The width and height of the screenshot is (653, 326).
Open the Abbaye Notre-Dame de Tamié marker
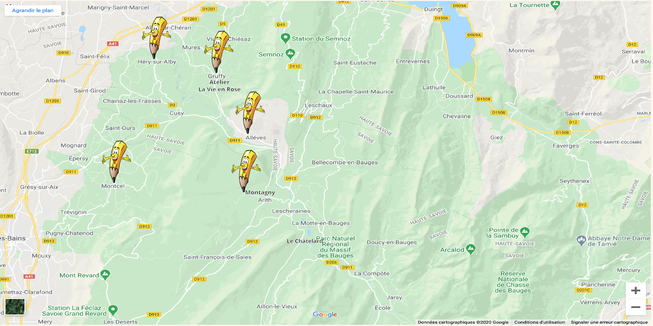pyautogui.click(x=581, y=241)
